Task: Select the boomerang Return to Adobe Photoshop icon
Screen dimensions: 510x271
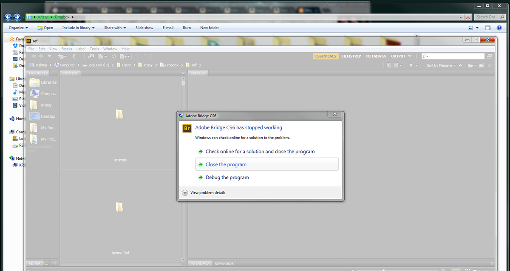Action: [73, 56]
